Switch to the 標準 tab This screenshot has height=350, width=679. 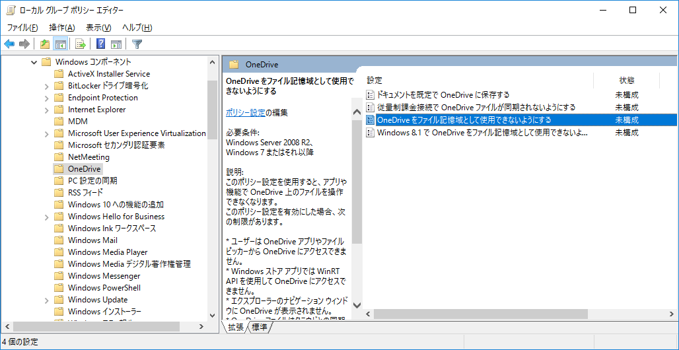pos(260,328)
